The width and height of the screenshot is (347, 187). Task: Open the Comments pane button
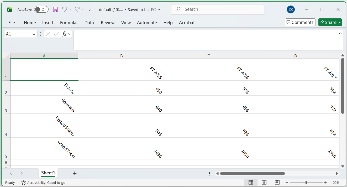coord(300,22)
